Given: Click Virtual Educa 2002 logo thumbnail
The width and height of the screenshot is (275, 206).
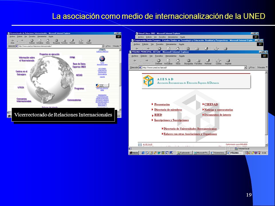Looking at the screenshot, I should (x=102, y=85).
